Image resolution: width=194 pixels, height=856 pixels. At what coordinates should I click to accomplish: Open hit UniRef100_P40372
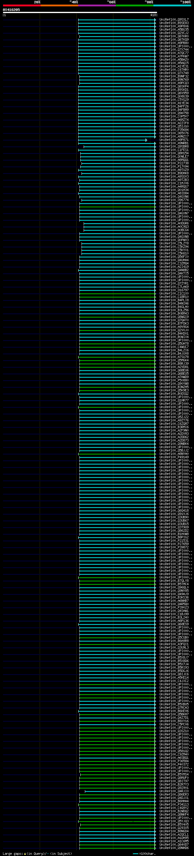coord(174,764)
